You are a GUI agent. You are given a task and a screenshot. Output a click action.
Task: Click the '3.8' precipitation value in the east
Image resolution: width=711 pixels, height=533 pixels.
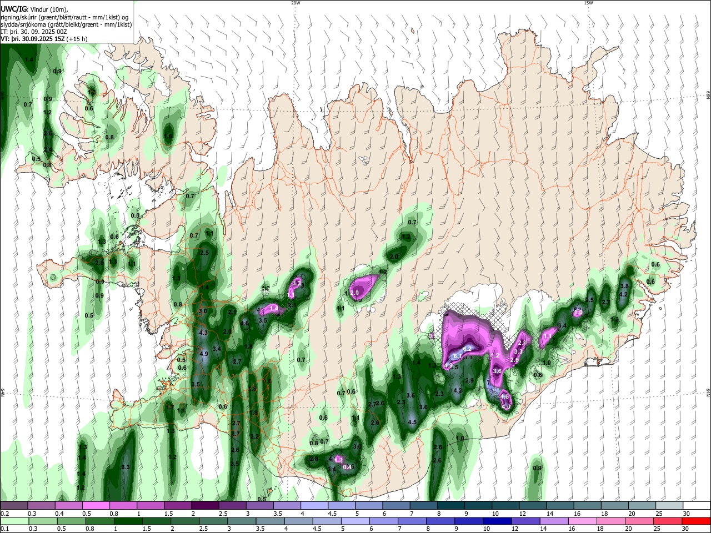[x=624, y=286]
